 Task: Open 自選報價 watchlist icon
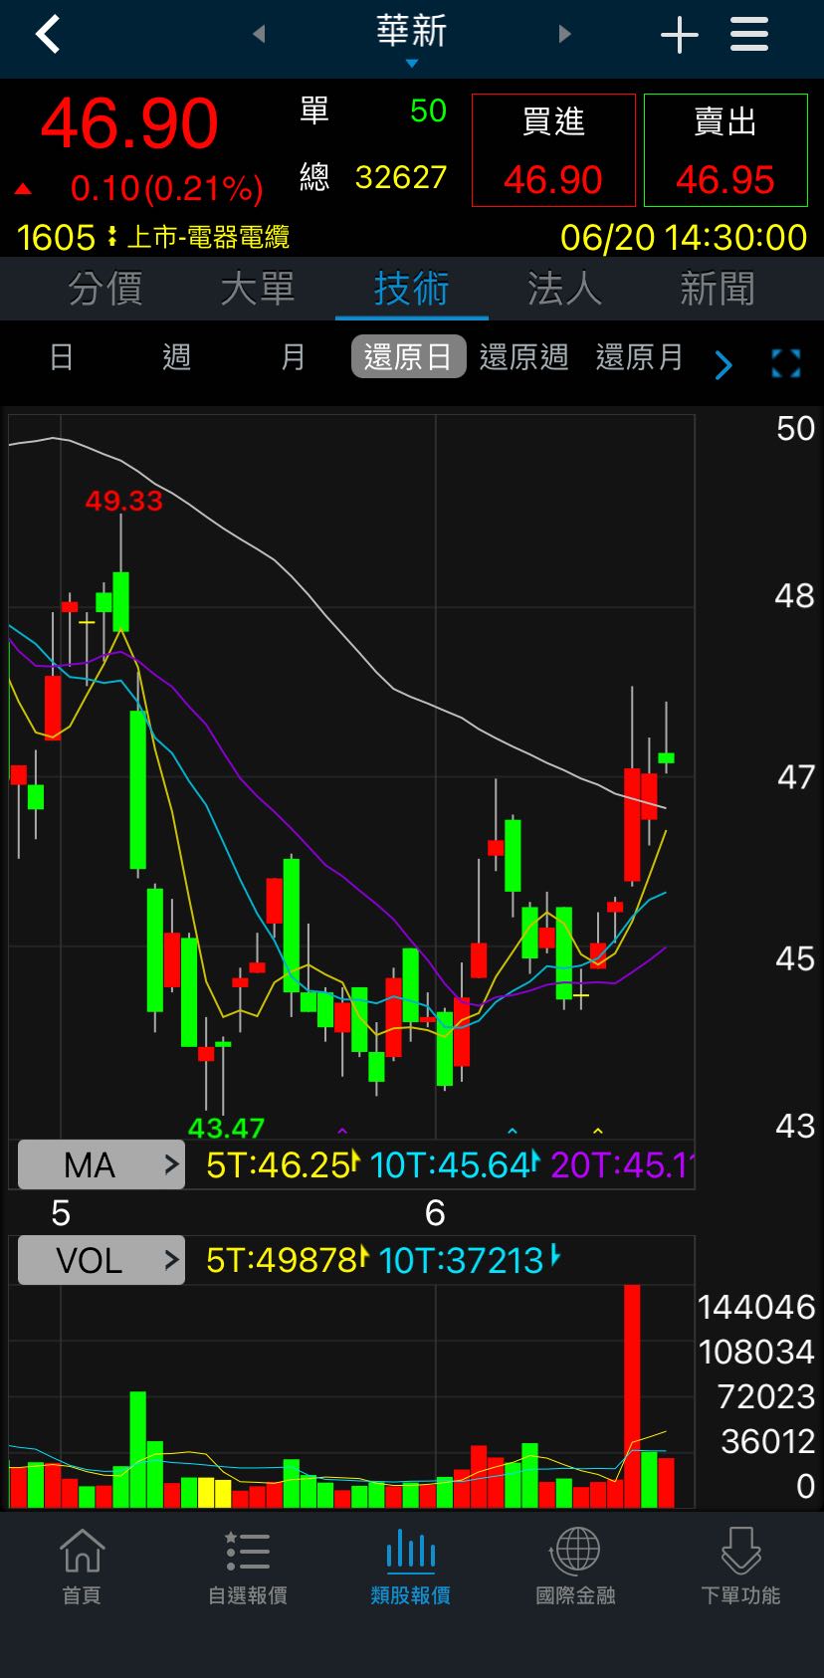pos(247,1567)
